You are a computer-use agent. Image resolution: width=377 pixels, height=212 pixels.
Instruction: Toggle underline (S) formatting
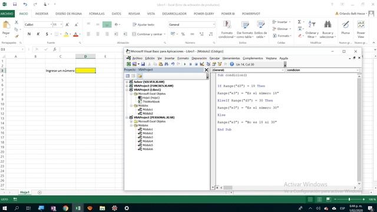47,34
